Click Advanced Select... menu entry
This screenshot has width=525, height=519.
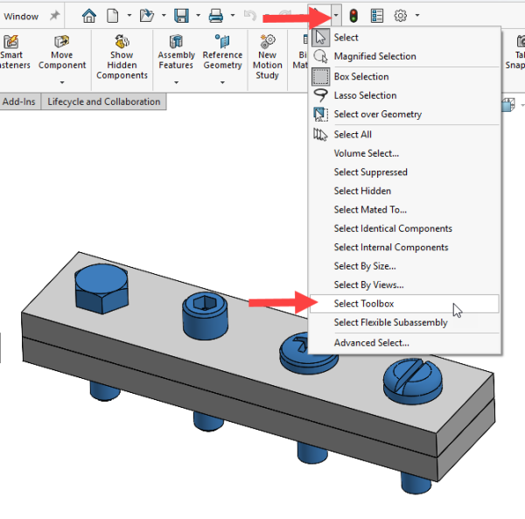[x=371, y=343]
